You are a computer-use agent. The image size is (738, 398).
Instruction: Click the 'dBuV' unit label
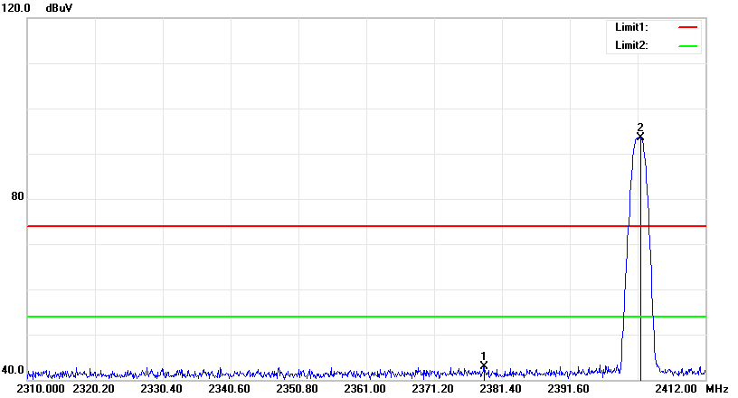[x=59, y=8]
